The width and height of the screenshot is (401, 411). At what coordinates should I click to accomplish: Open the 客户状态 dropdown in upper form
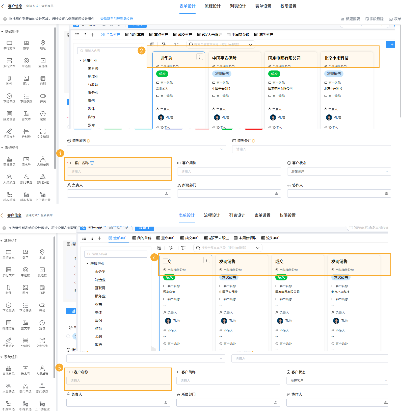pos(339,172)
